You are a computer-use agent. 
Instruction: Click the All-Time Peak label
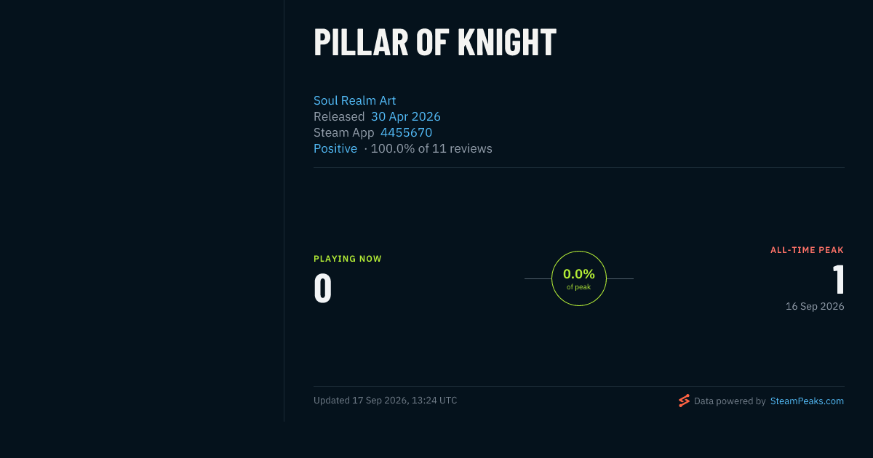coord(808,250)
